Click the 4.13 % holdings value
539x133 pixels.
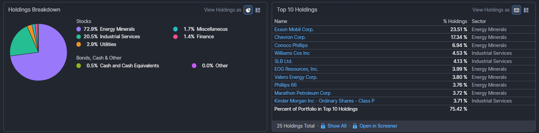click(460, 61)
